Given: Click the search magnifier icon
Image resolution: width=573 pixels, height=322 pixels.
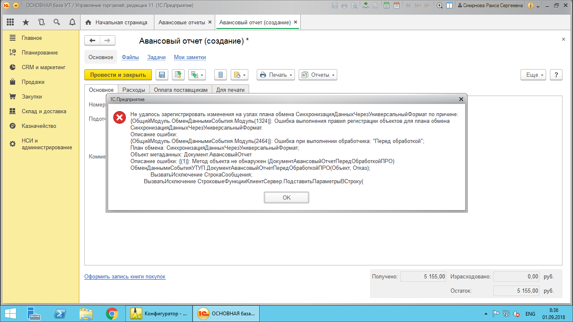Looking at the screenshot, I should coord(57,22).
